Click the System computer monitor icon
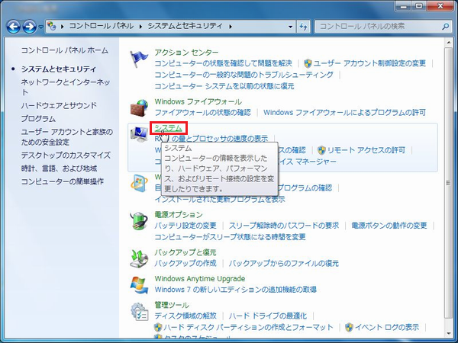Image resolution: width=458 pixels, height=343 pixels. pos(139,134)
